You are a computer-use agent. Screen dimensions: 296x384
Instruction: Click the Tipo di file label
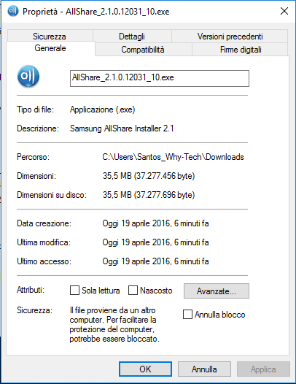(35, 110)
